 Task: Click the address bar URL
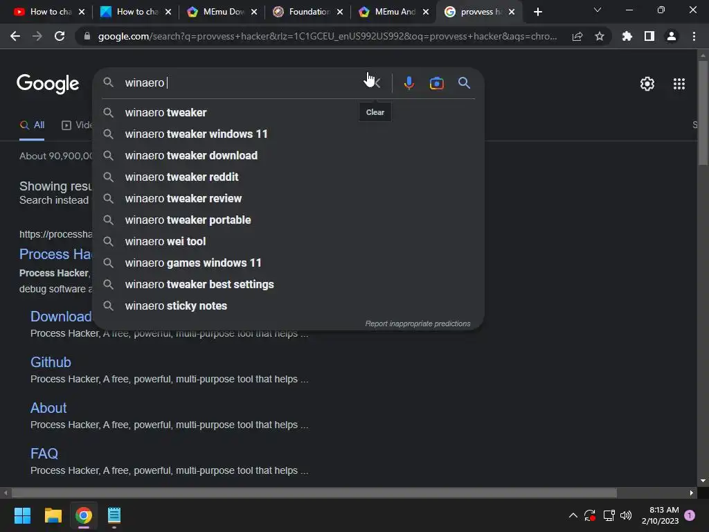tap(327, 36)
